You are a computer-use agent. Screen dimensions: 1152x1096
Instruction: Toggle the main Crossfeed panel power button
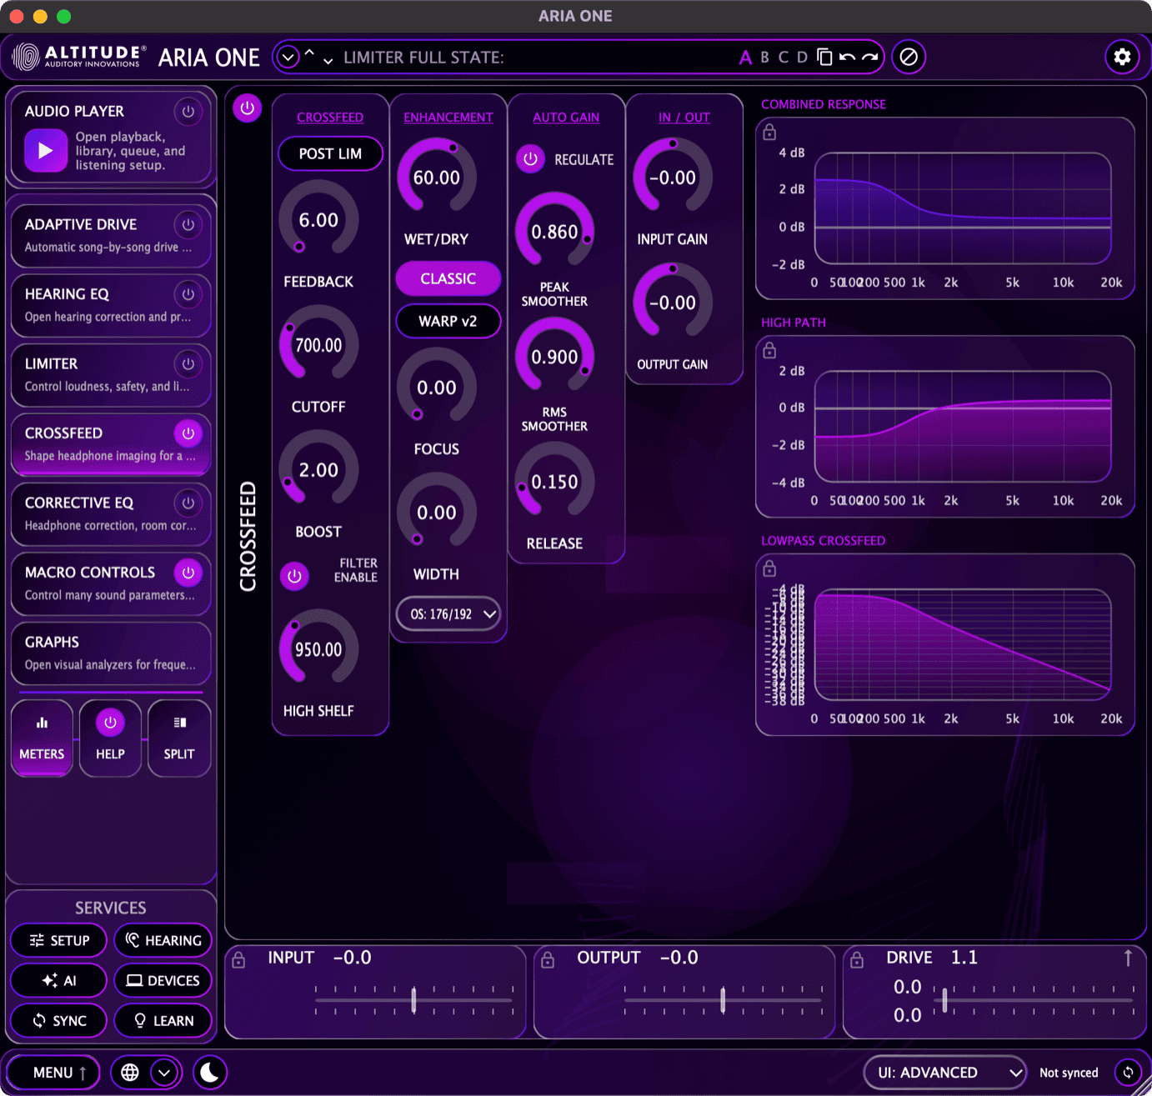click(x=247, y=108)
